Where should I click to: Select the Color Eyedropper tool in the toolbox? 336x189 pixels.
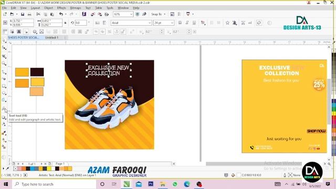pos(4,133)
